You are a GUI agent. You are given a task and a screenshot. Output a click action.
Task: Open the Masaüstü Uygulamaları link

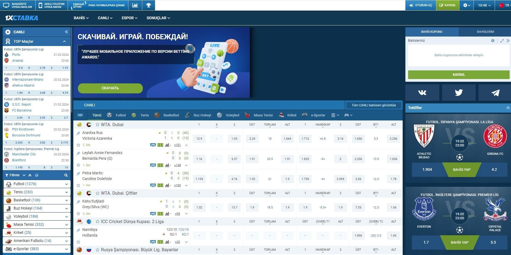click(x=18, y=5)
